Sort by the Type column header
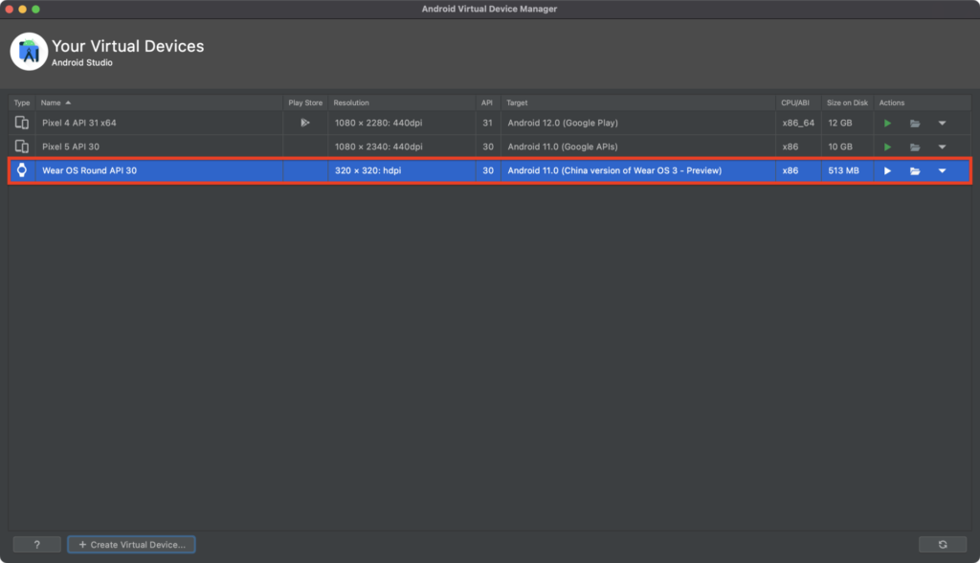 coord(22,102)
